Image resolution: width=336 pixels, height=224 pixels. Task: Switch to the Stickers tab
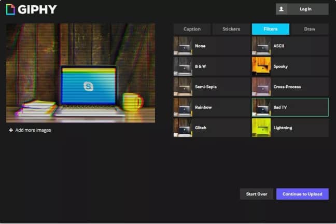[231, 29]
